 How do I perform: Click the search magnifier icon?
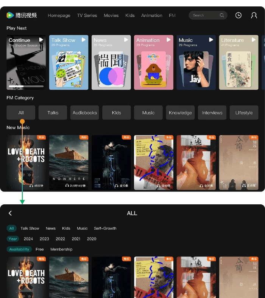[222, 15]
